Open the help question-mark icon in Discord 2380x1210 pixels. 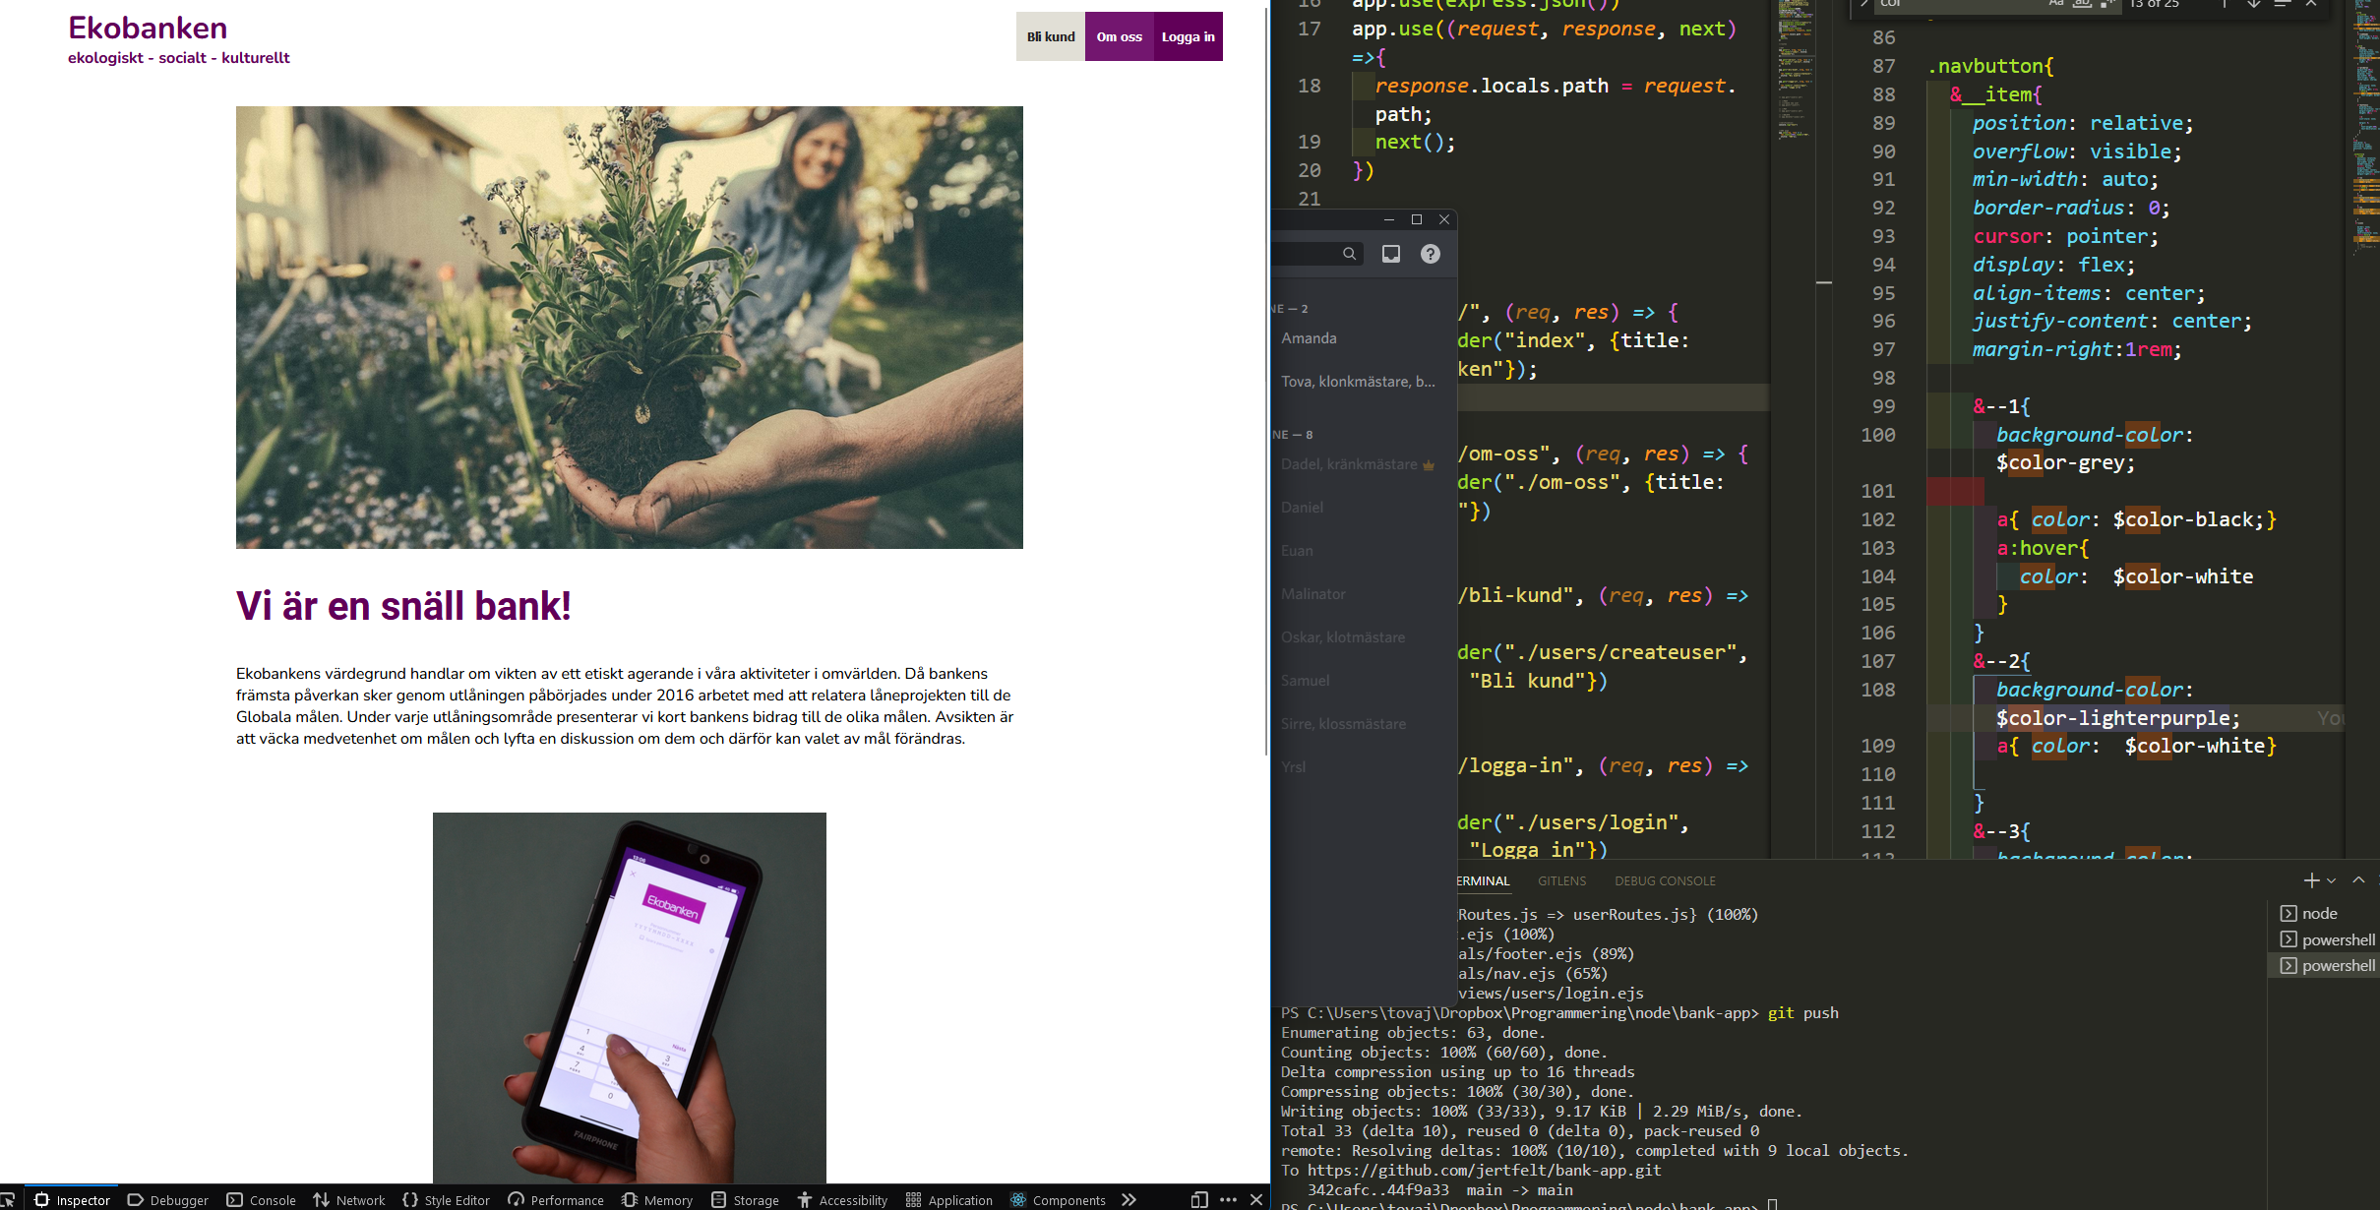pos(1430,253)
